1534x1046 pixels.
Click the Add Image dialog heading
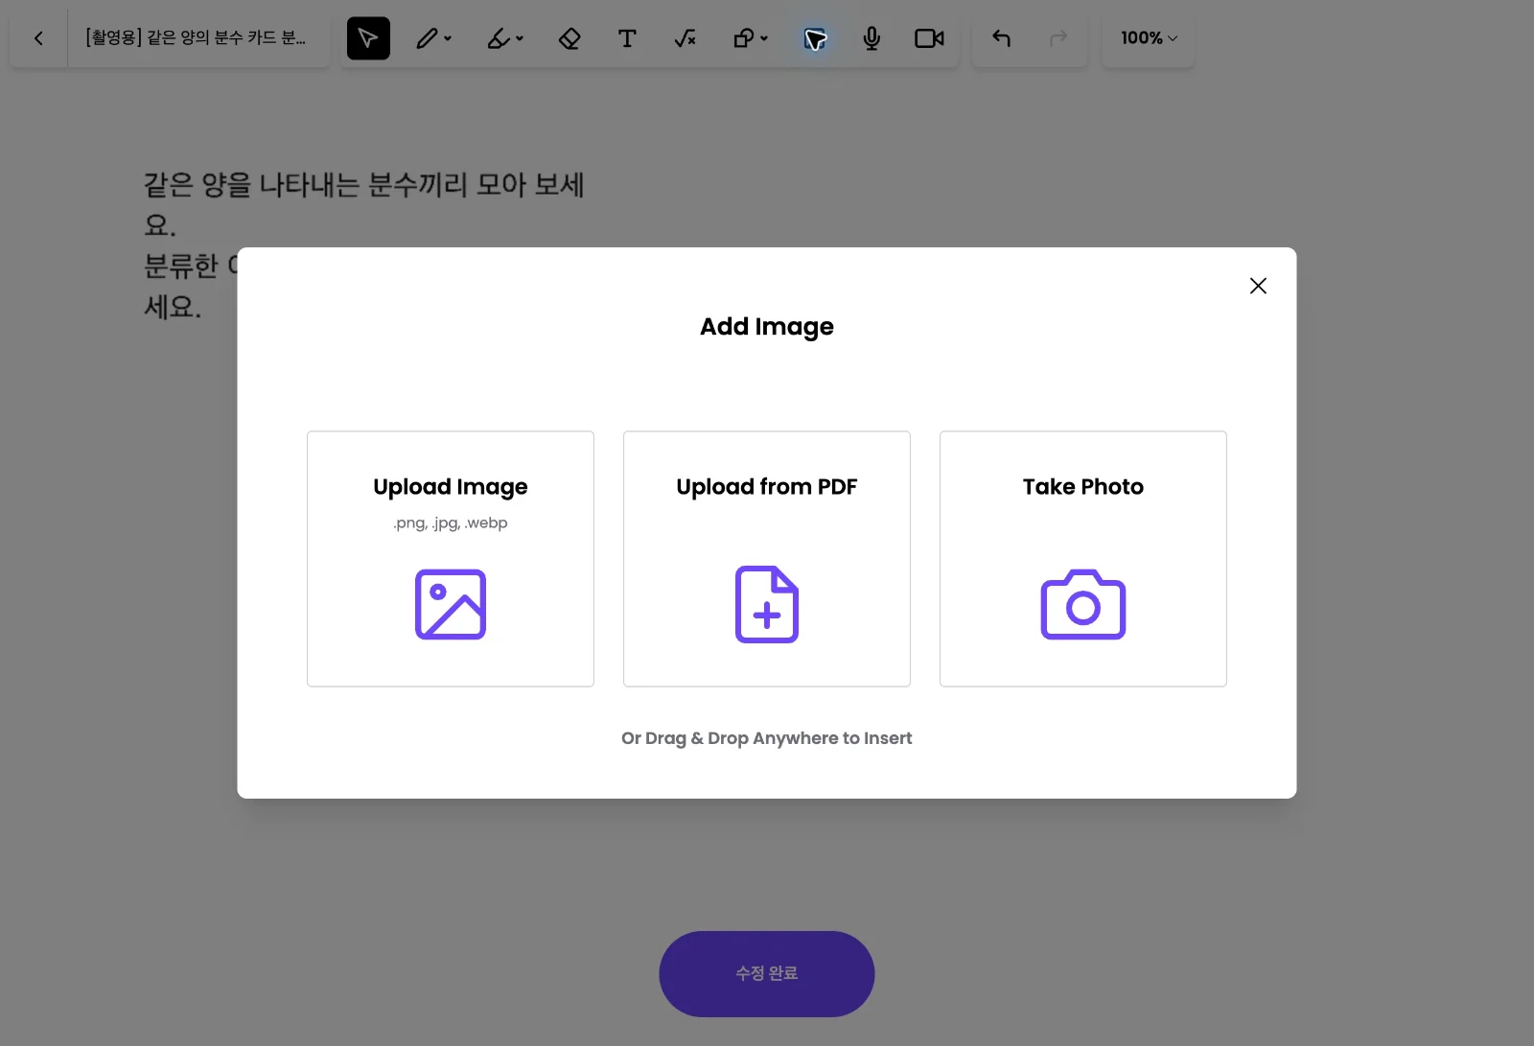pyautogui.click(x=767, y=327)
